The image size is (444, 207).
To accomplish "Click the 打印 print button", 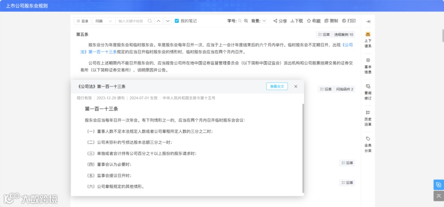I will click(349, 21).
